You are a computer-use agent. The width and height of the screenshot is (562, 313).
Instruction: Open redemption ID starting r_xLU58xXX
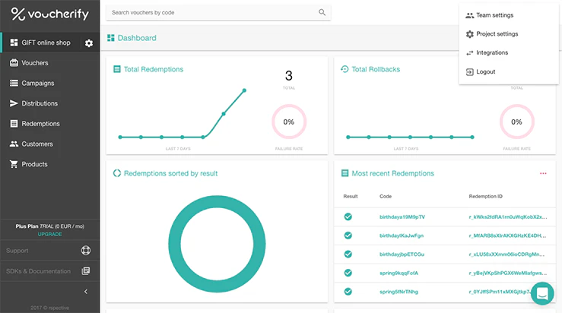(x=506, y=255)
